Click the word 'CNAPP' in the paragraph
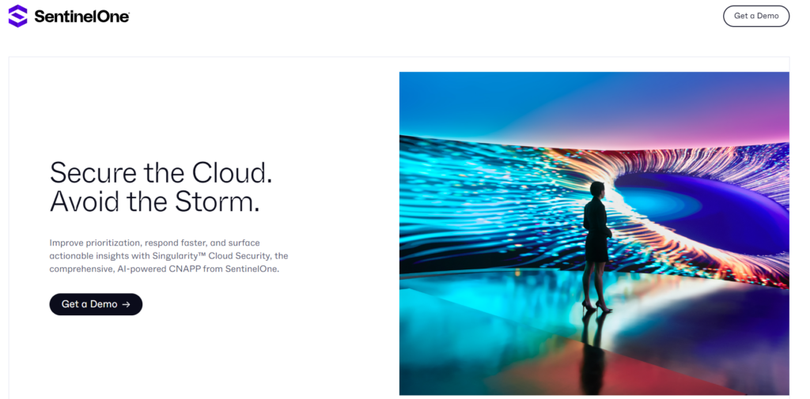 click(x=194, y=269)
